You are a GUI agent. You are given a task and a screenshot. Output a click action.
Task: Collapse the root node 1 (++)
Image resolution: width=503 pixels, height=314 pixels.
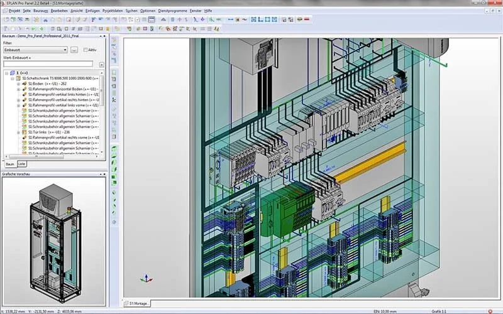tap(6, 73)
